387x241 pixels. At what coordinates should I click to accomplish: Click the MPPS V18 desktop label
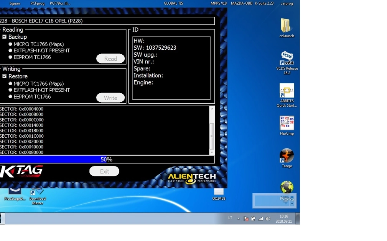click(x=219, y=3)
